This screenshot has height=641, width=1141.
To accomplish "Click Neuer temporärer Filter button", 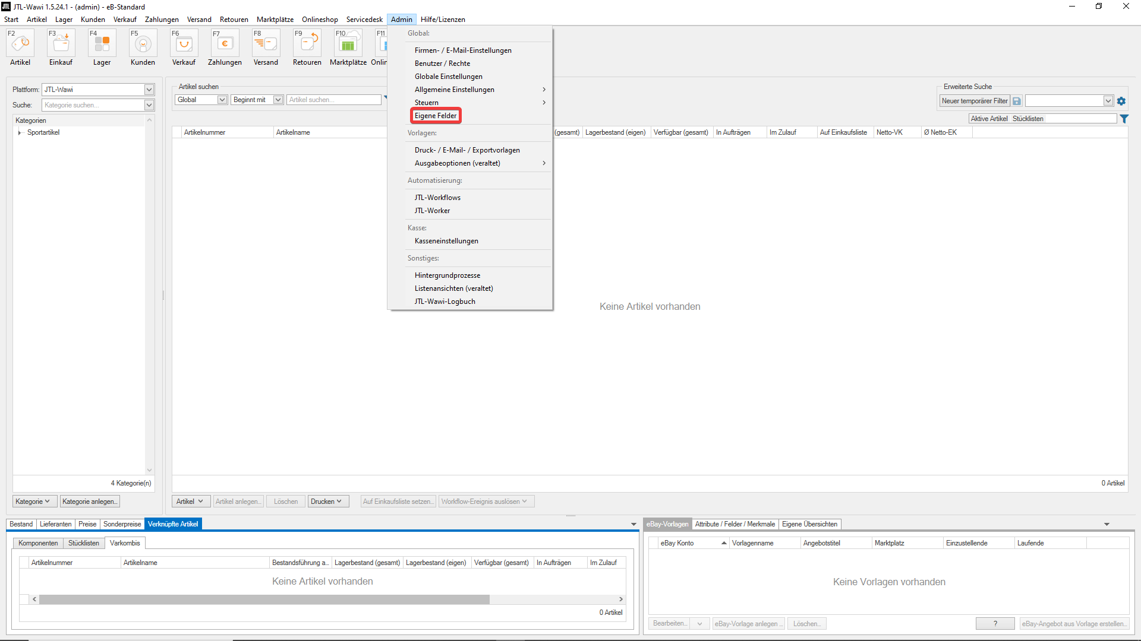I will coord(975,101).
